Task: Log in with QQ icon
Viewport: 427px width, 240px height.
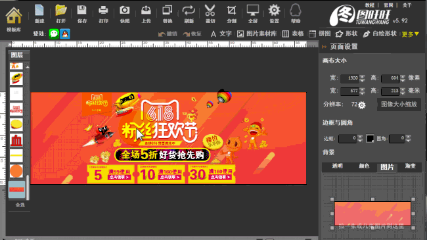Action: [x=65, y=34]
